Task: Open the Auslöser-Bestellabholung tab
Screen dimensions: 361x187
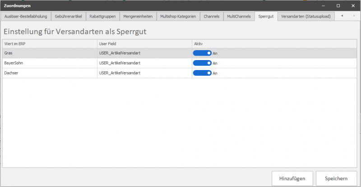Action: pyautogui.click(x=26, y=16)
